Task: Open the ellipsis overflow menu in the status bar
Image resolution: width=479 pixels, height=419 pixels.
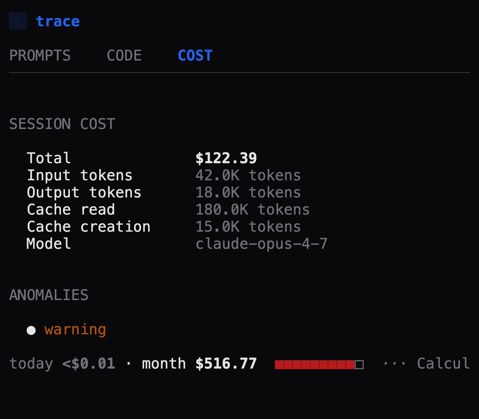Action: 394,364
